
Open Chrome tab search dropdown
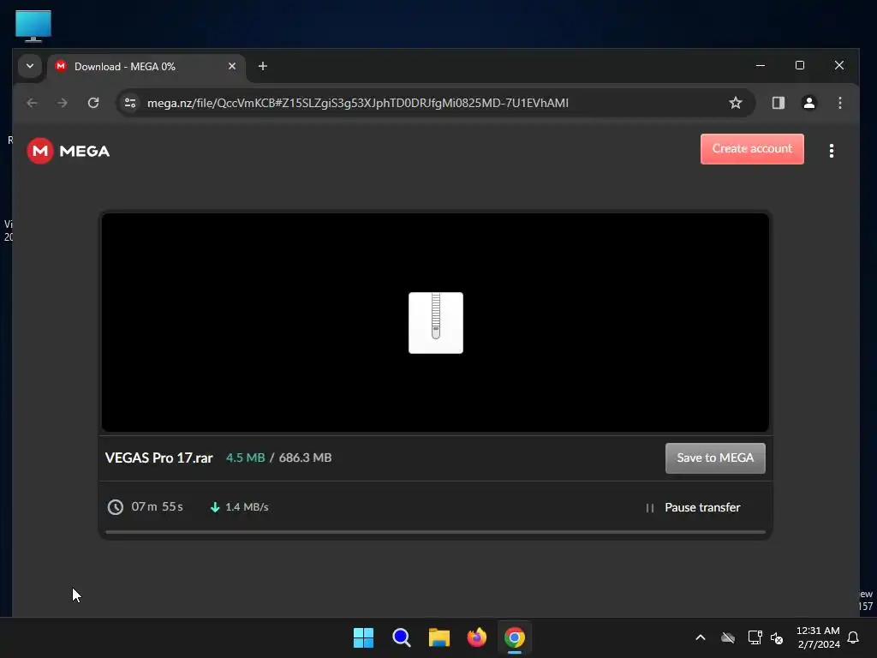pyautogui.click(x=30, y=66)
